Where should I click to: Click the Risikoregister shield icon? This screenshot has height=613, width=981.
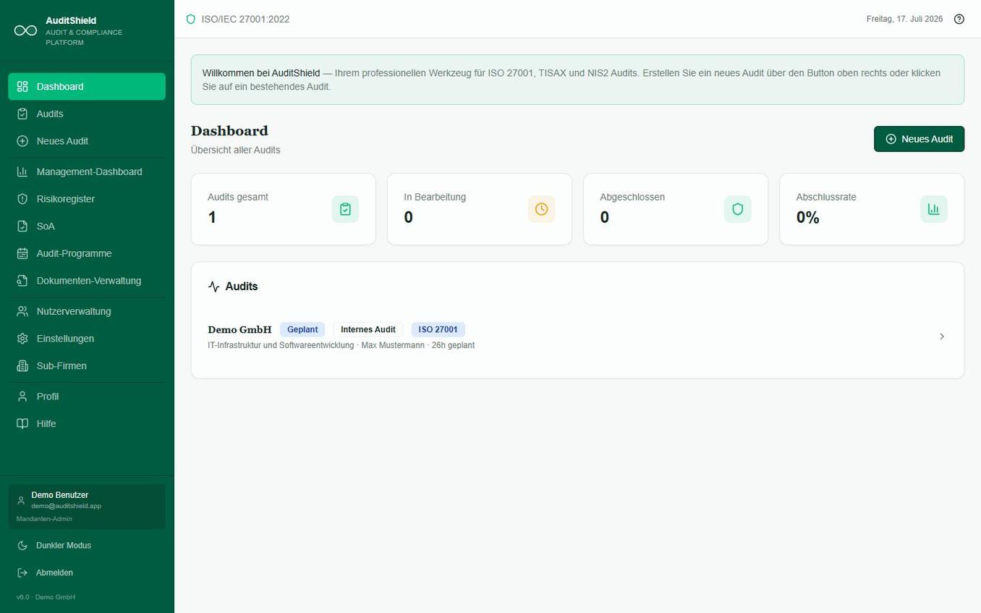22,199
